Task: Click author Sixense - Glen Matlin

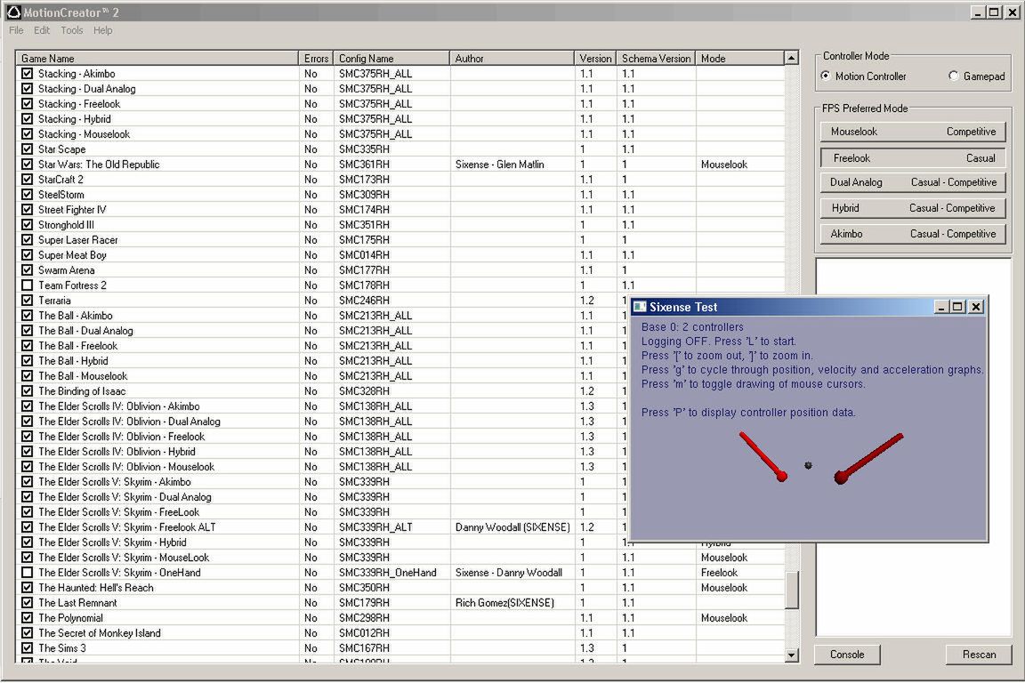Action: (499, 164)
